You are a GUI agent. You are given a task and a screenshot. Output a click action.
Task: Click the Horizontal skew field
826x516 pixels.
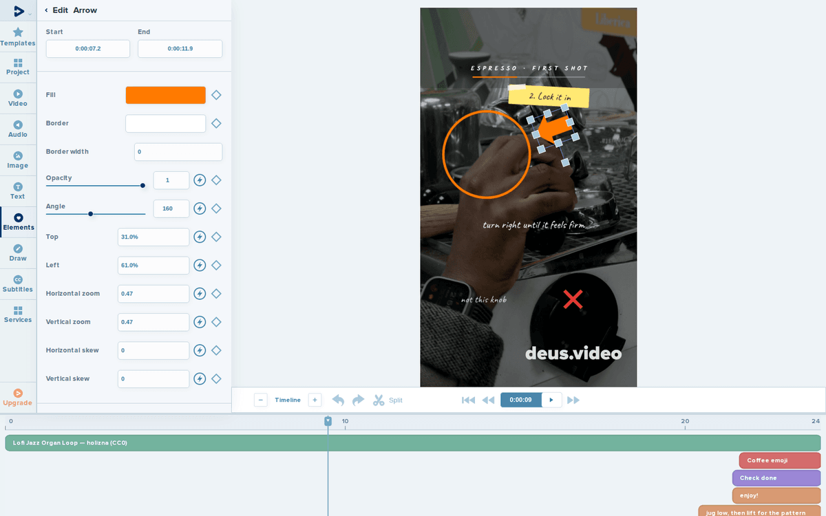153,350
